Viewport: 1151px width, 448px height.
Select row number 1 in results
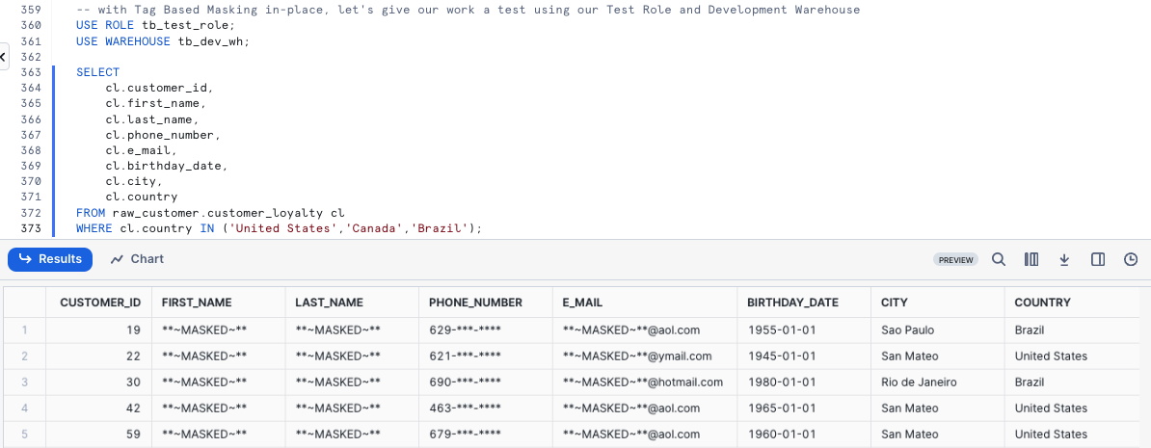pos(24,329)
